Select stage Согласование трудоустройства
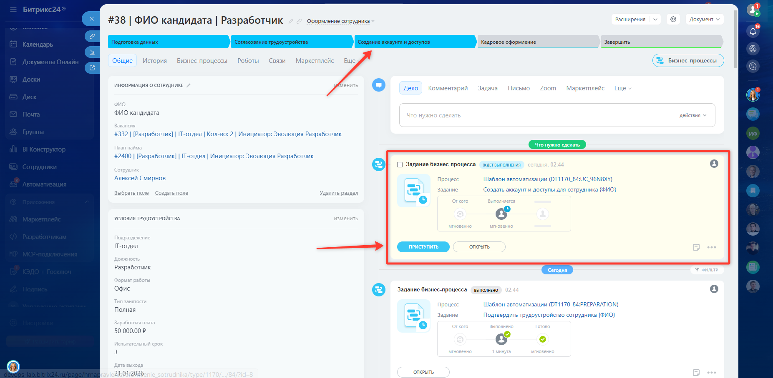Viewport: 773px width, 378px height. point(292,42)
